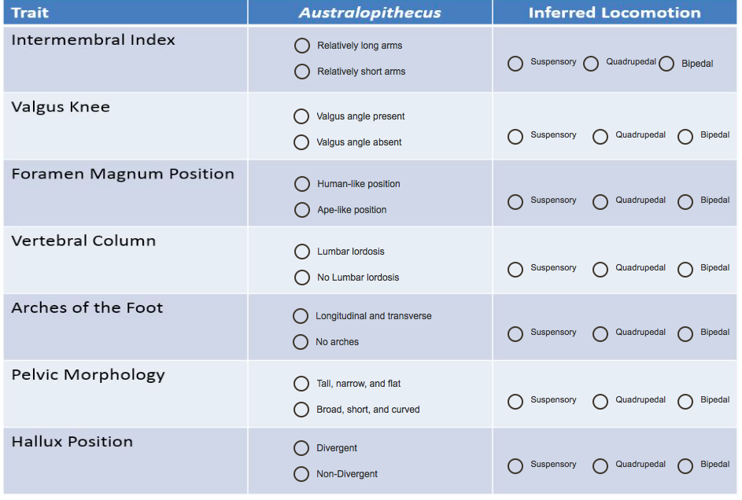Image resolution: width=742 pixels, height=500 pixels.
Task: Select 'Human-like position' for foramen magnum
Action: click(301, 184)
